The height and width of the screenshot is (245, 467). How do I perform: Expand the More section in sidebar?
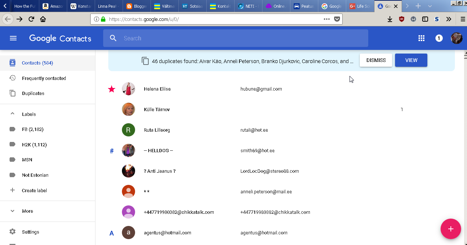[x=12, y=211]
